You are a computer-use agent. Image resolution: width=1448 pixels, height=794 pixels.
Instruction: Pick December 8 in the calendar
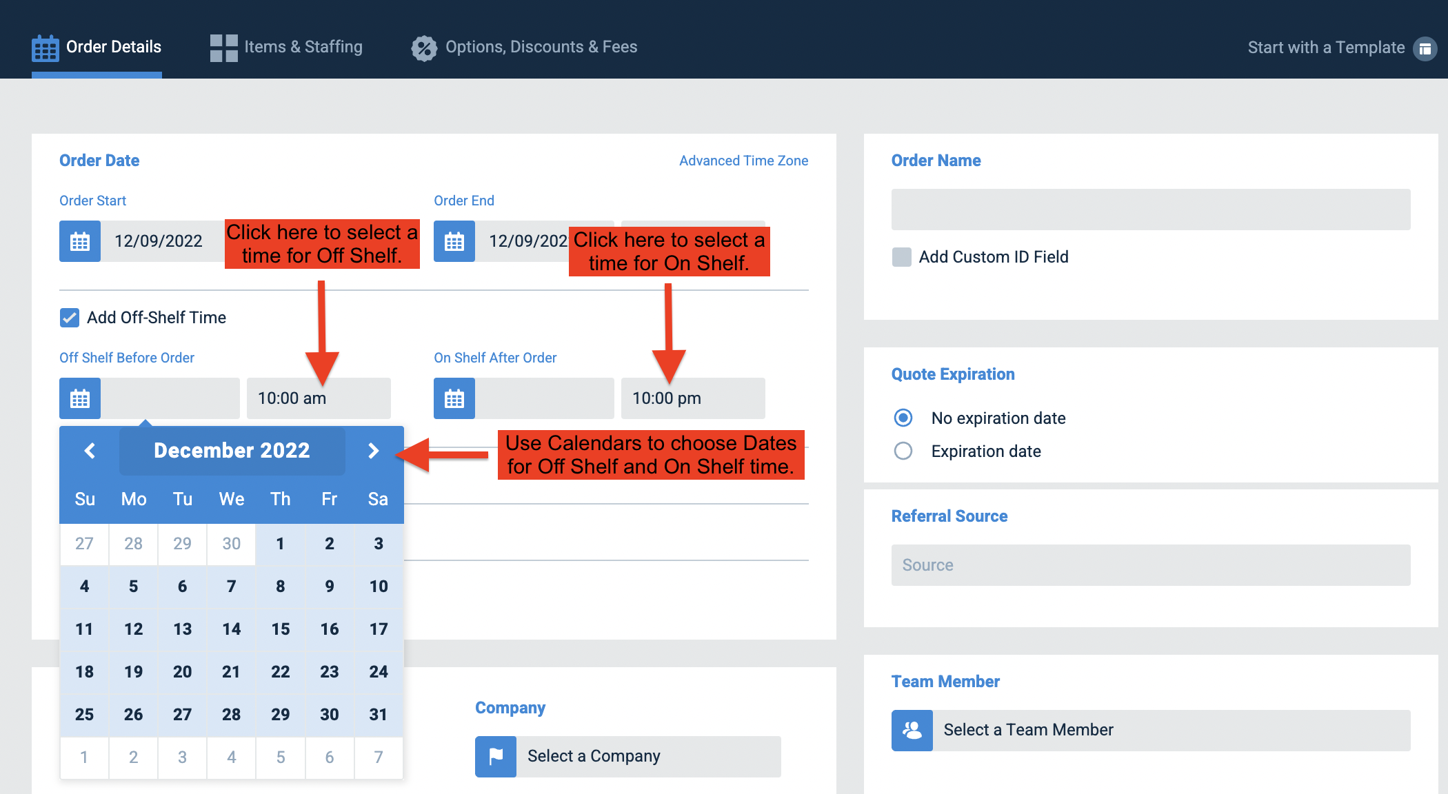coord(280,587)
